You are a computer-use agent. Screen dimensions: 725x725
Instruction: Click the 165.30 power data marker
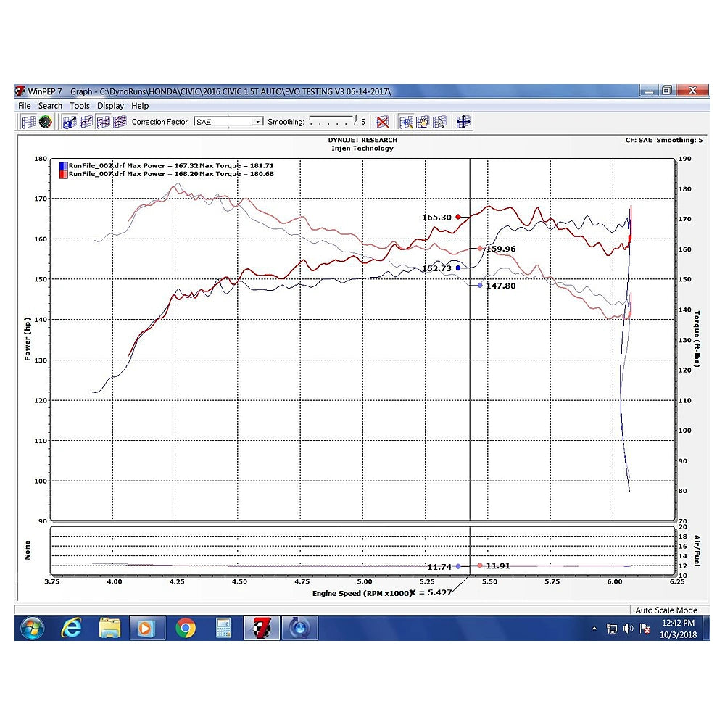[458, 217]
